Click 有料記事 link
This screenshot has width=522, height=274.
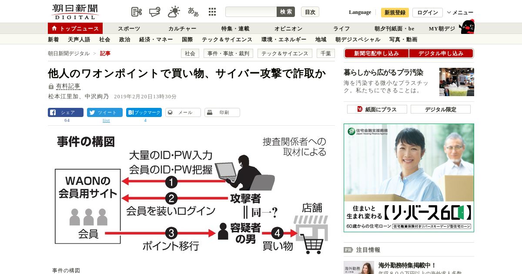point(68,87)
